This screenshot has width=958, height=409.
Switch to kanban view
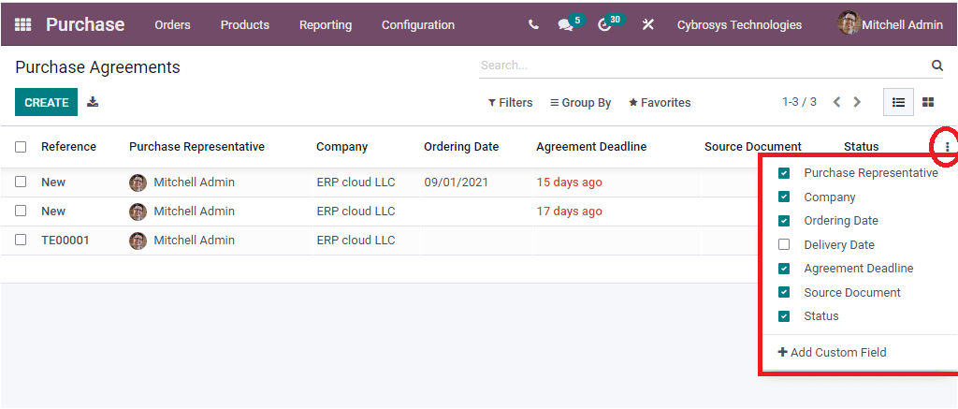tap(928, 102)
